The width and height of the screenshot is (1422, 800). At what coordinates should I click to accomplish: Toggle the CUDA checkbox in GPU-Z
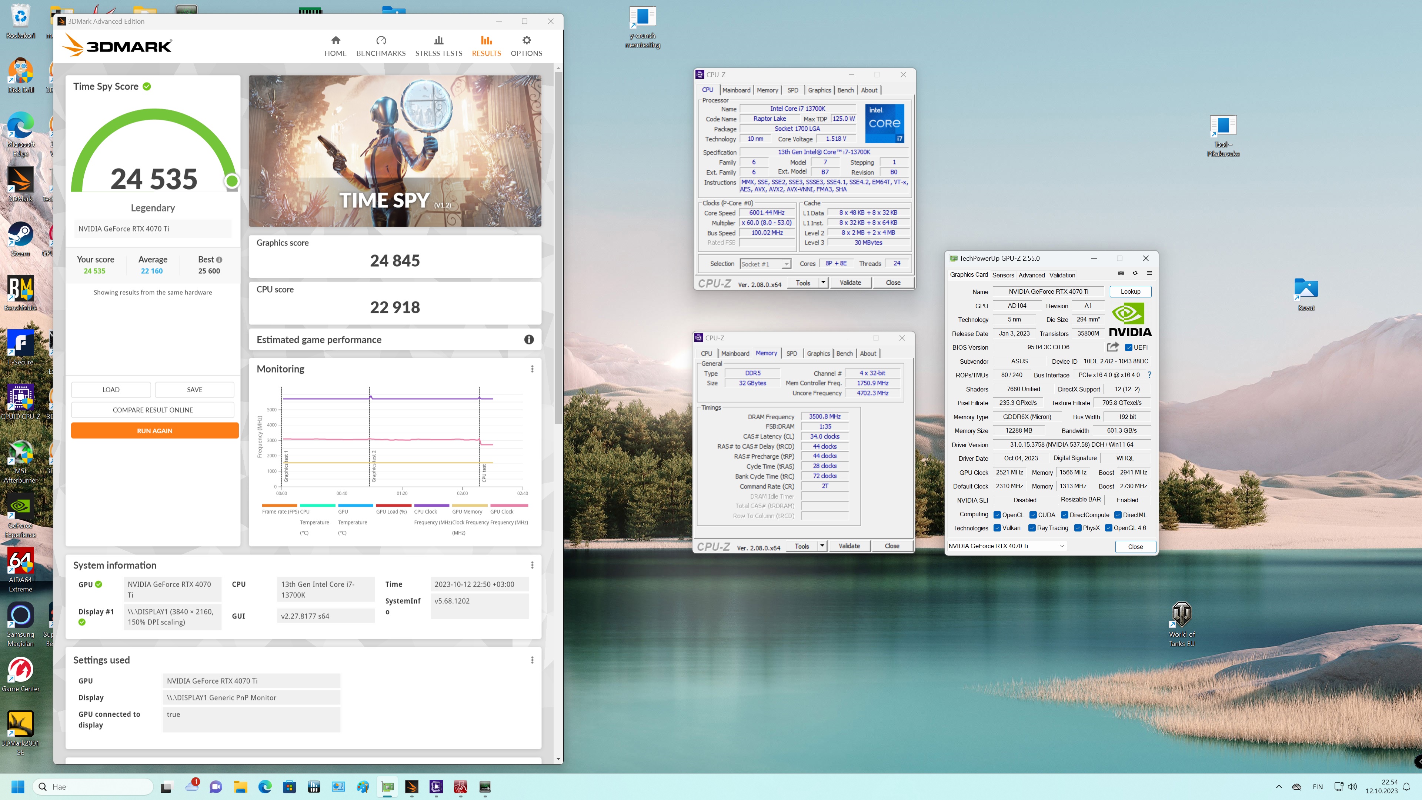click(x=1033, y=514)
